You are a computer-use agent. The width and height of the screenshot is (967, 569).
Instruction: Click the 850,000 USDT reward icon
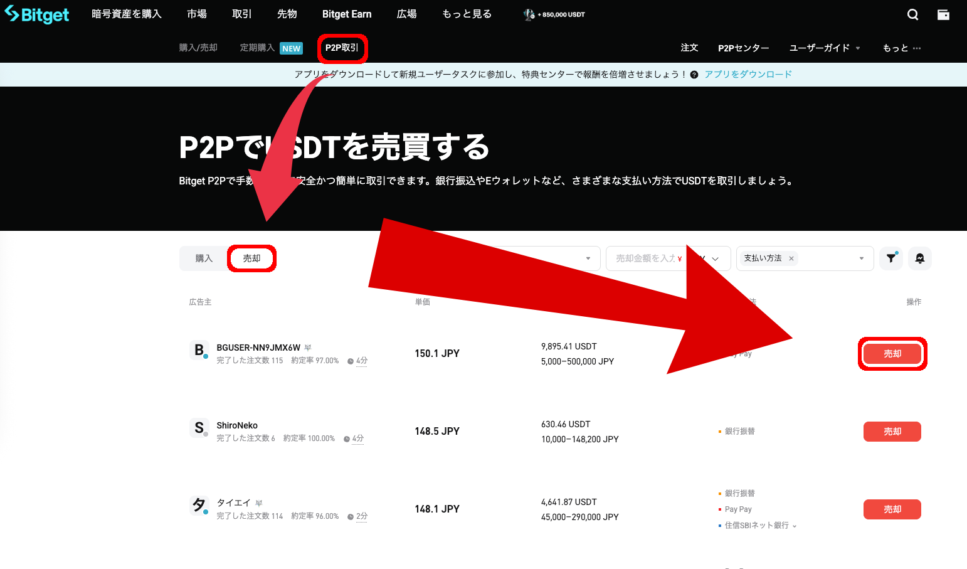[529, 14]
